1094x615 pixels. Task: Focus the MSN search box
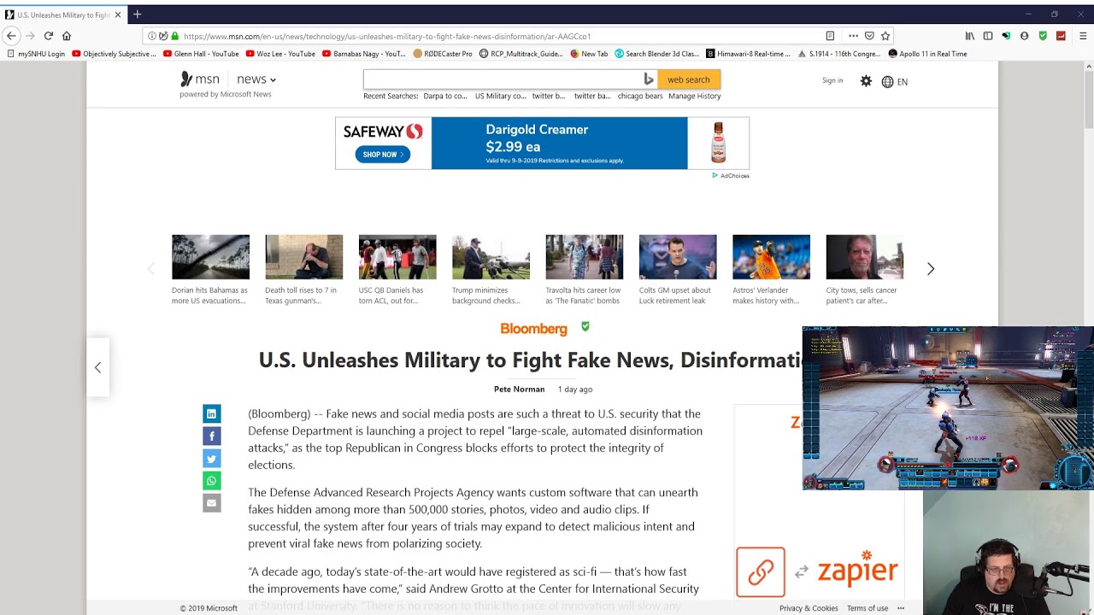coord(503,79)
